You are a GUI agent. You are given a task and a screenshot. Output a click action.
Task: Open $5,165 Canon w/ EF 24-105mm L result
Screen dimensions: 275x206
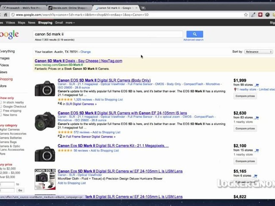point(120,171)
